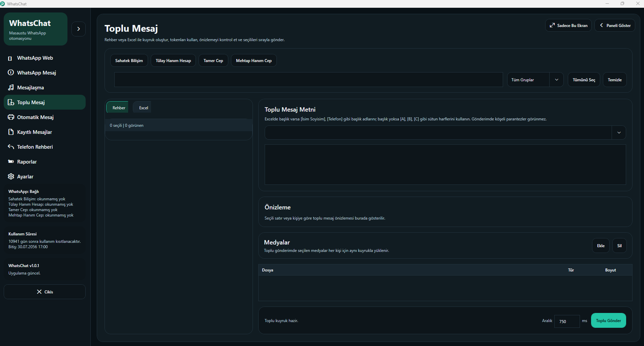Click the Telefon Rehberi arrow icon

[x=11, y=147]
